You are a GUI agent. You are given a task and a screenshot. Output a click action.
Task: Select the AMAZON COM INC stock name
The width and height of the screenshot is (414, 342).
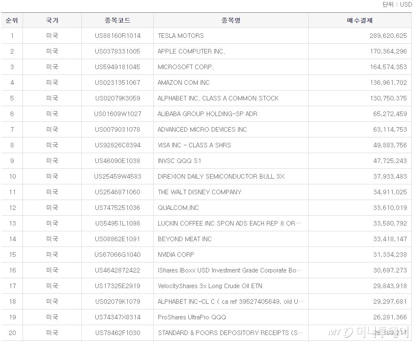(183, 82)
